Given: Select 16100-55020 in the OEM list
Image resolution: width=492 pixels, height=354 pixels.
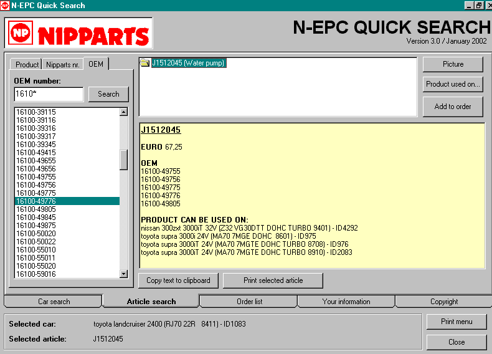Looking at the screenshot, I should pos(67,266).
